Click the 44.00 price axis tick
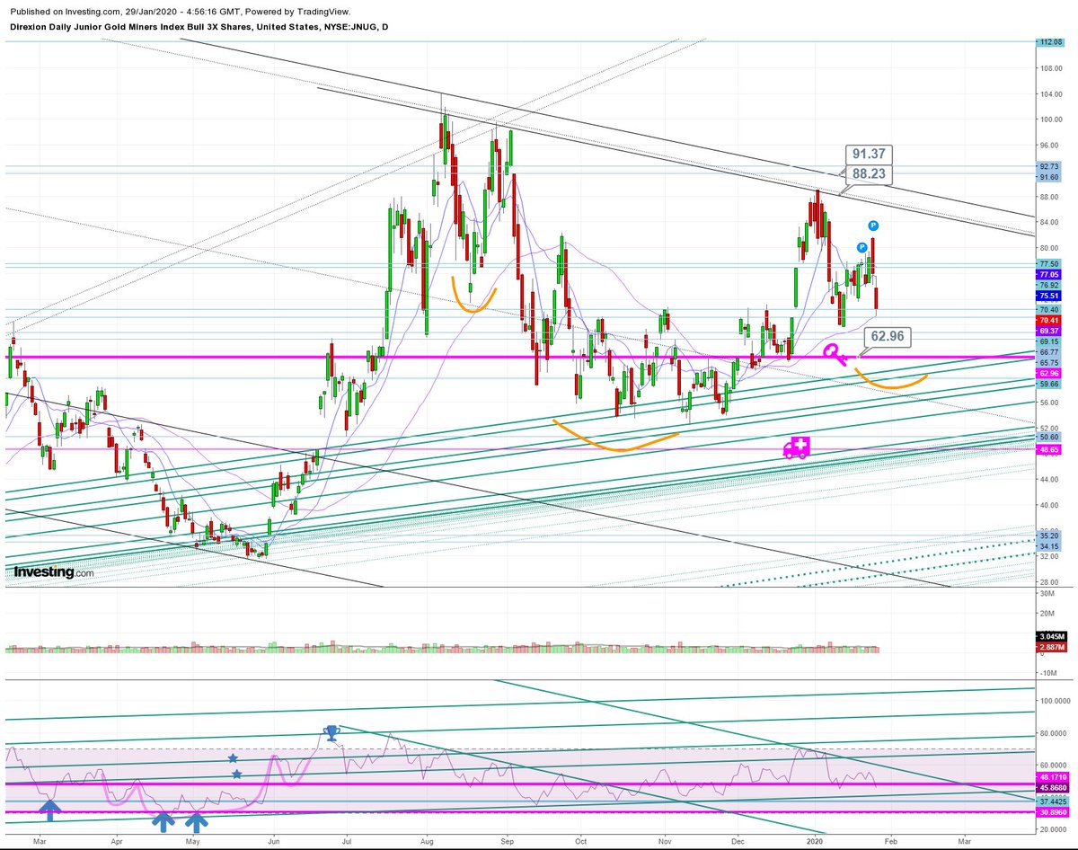The image size is (1078, 850). coord(1049,480)
